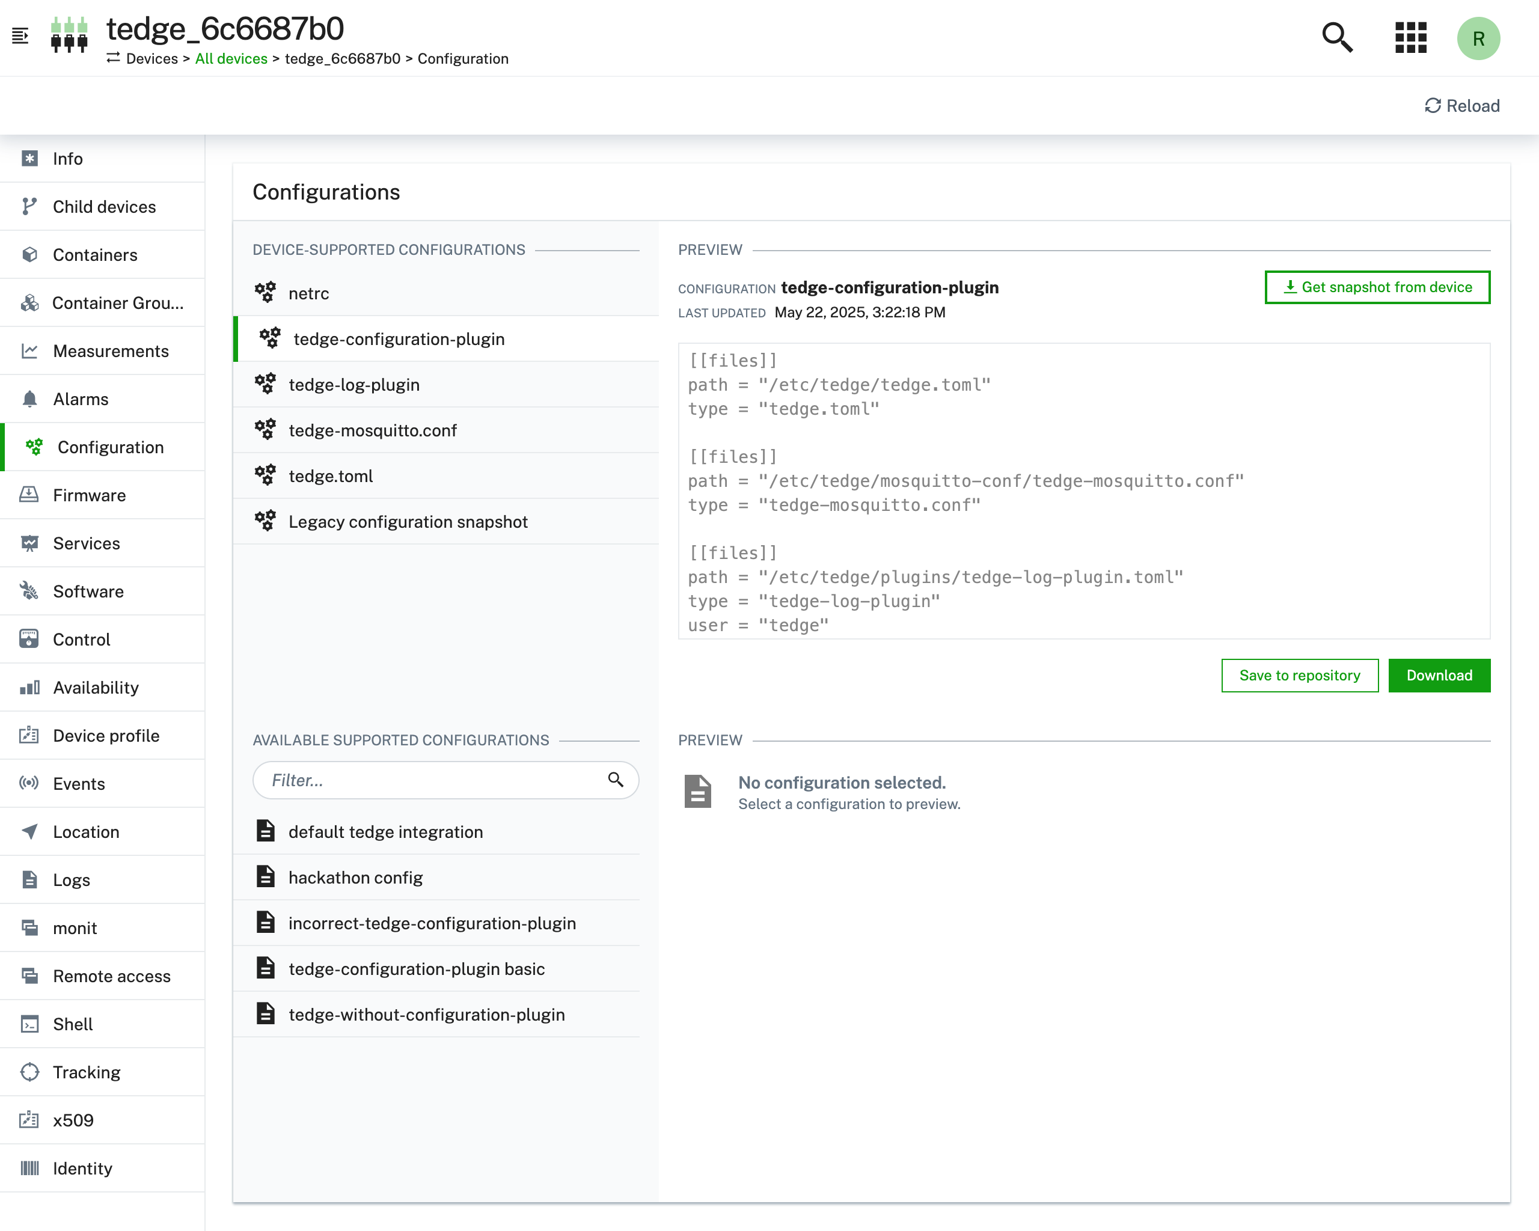Click the green Download button
This screenshot has width=1539, height=1231.
pyautogui.click(x=1439, y=675)
